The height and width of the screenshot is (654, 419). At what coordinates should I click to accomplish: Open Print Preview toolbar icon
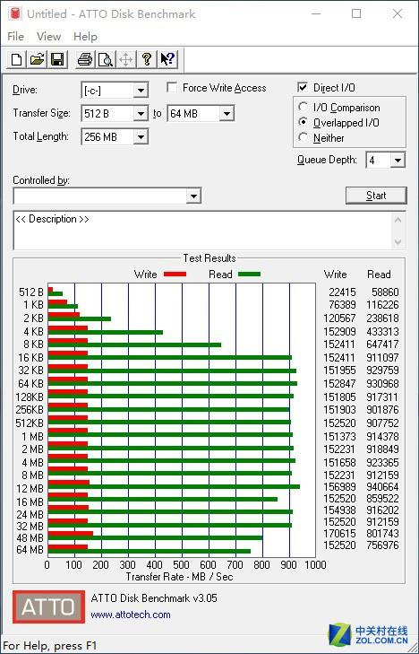[x=106, y=59]
